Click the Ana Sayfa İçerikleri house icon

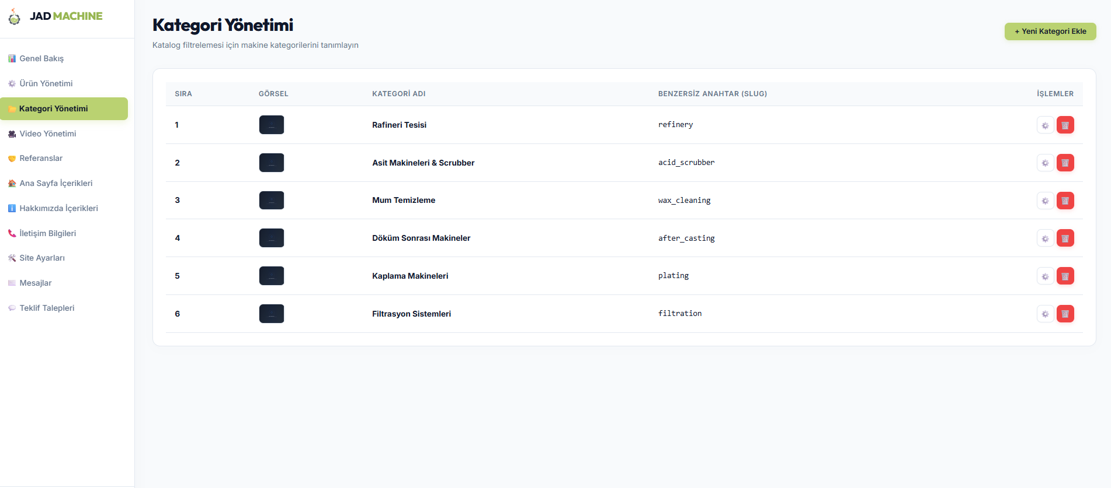click(x=12, y=183)
